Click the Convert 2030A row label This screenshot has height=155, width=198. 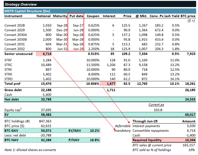pos(16,35)
